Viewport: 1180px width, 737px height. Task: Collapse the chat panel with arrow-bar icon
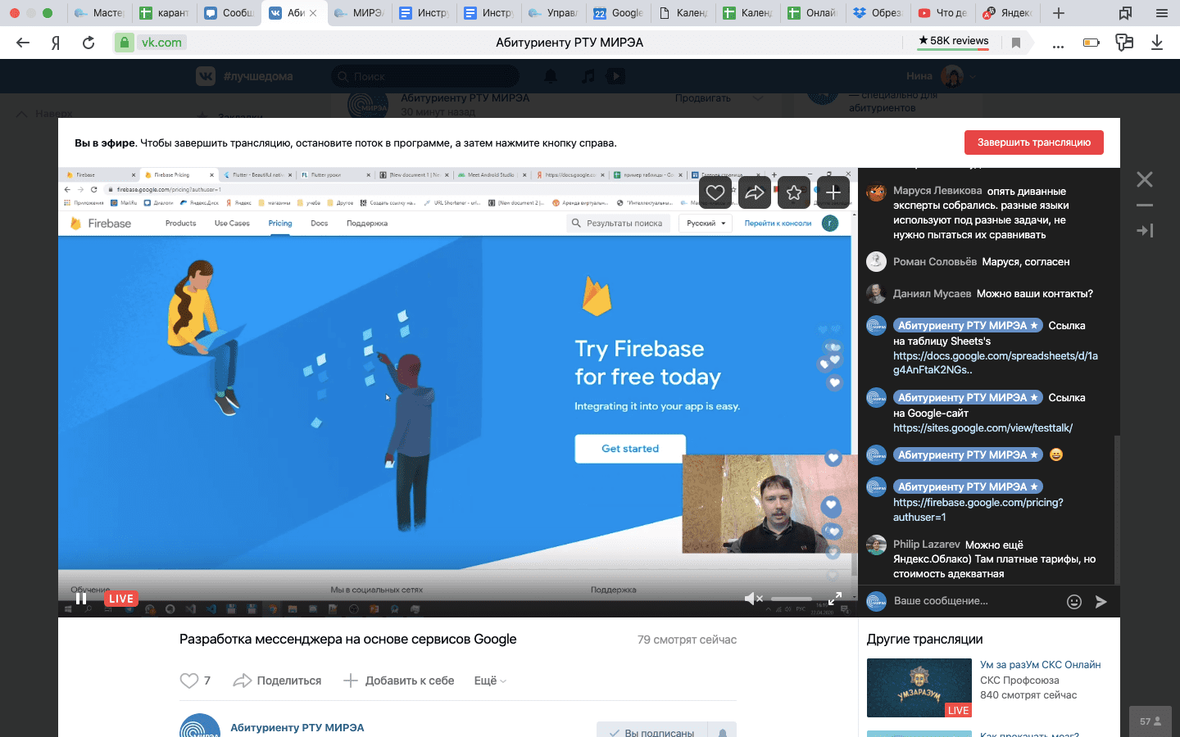pos(1145,231)
